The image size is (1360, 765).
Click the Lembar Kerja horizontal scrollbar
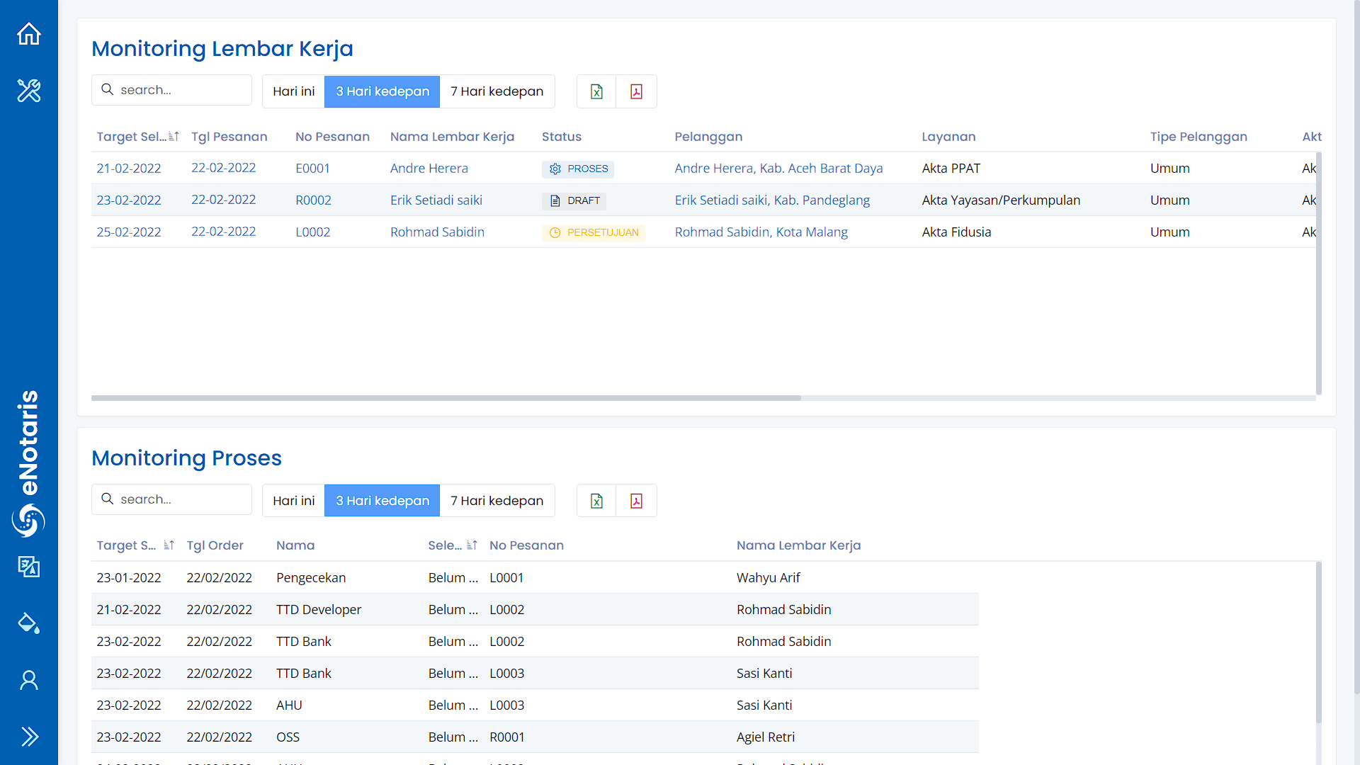(446, 398)
